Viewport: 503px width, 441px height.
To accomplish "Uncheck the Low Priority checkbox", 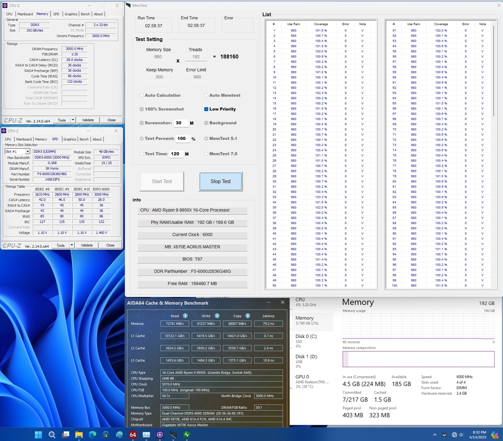I will [x=206, y=109].
